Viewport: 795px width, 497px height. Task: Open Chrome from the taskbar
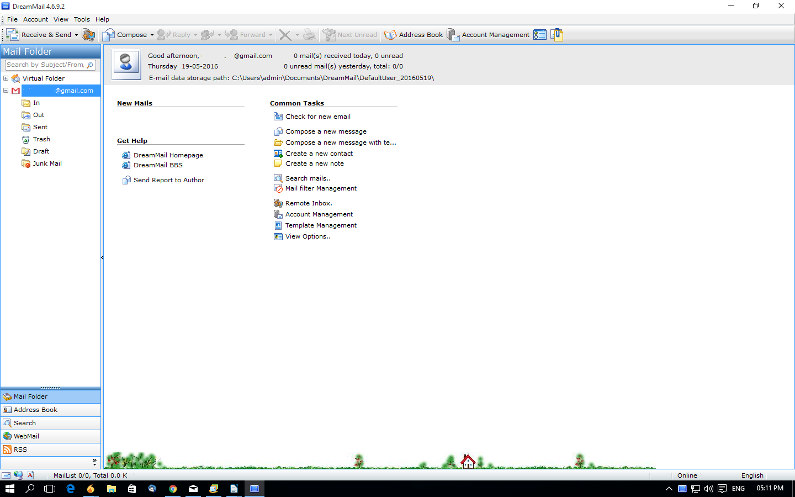click(173, 489)
